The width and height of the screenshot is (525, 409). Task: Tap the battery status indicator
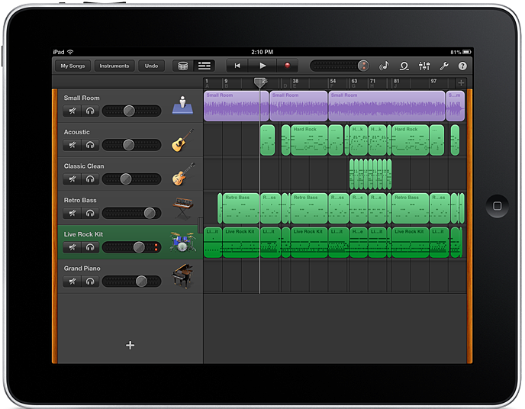pos(467,52)
